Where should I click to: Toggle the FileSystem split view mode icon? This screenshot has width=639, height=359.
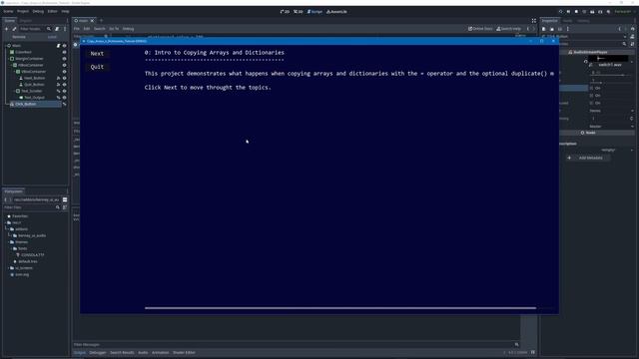click(65, 199)
